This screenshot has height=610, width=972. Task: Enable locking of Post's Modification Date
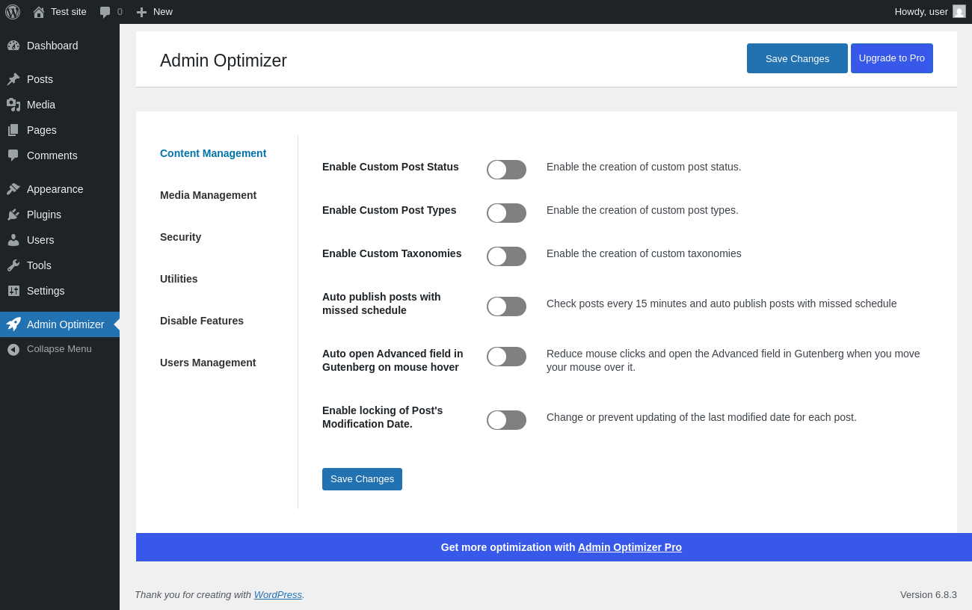pos(506,420)
